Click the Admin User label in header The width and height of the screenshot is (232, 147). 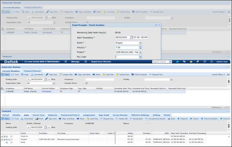tap(222, 62)
